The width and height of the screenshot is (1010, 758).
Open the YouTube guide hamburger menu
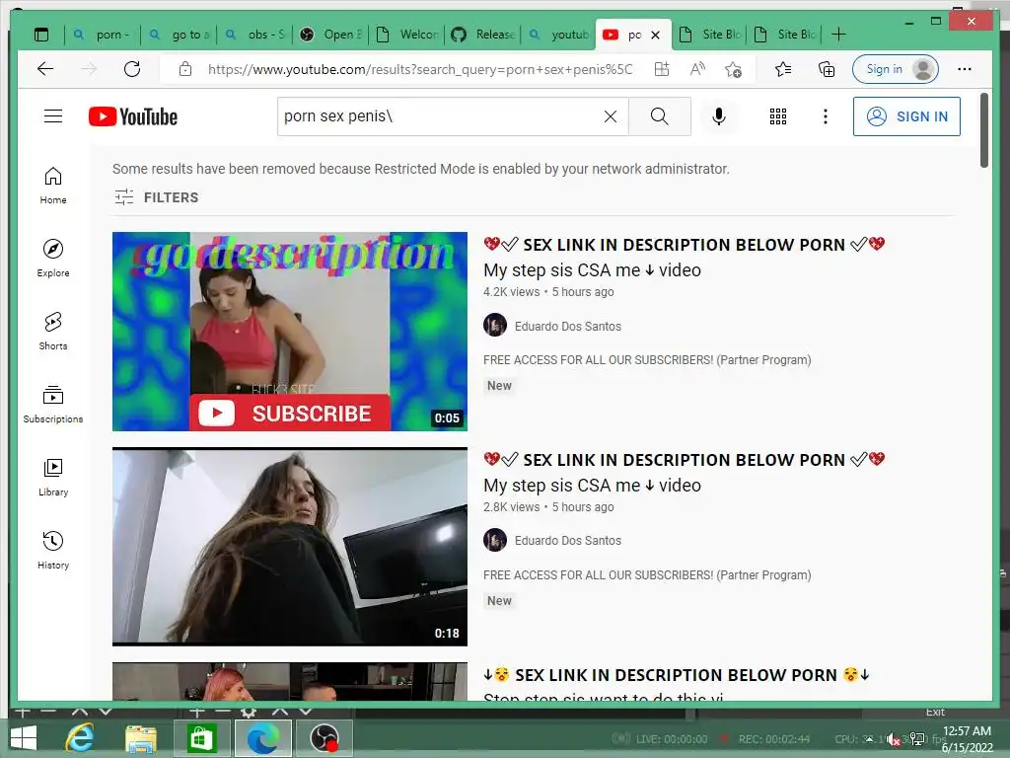coord(53,116)
